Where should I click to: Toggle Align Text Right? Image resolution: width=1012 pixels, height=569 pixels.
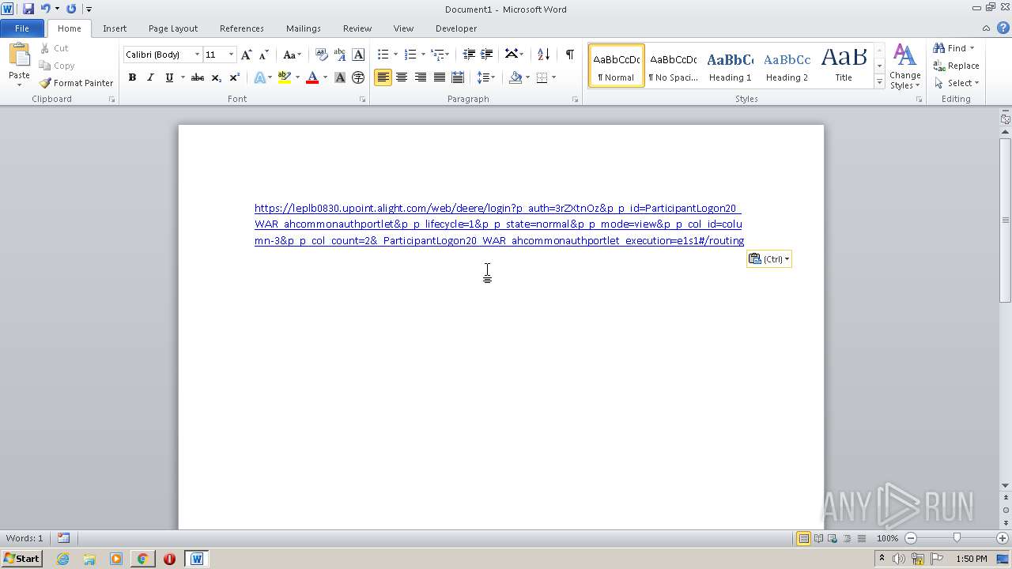(420, 77)
